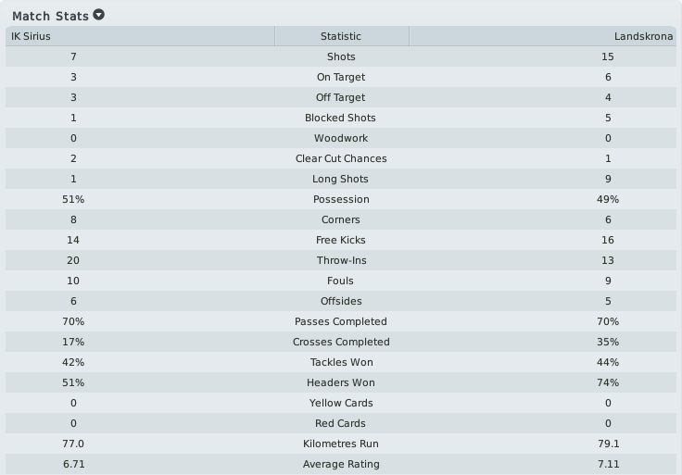The image size is (682, 475).
Task: Select the Throw-Ins row
Action: pyautogui.click(x=341, y=260)
